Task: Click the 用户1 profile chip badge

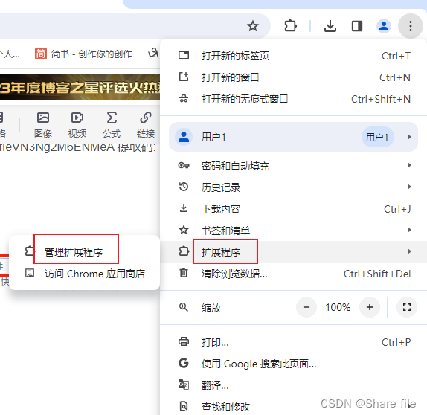Action: pyautogui.click(x=377, y=137)
